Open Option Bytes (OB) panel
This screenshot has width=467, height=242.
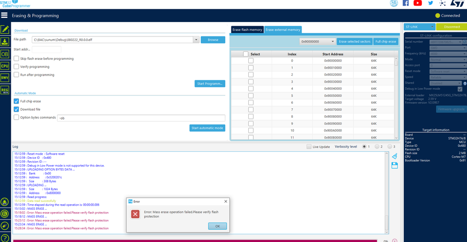click(5, 54)
